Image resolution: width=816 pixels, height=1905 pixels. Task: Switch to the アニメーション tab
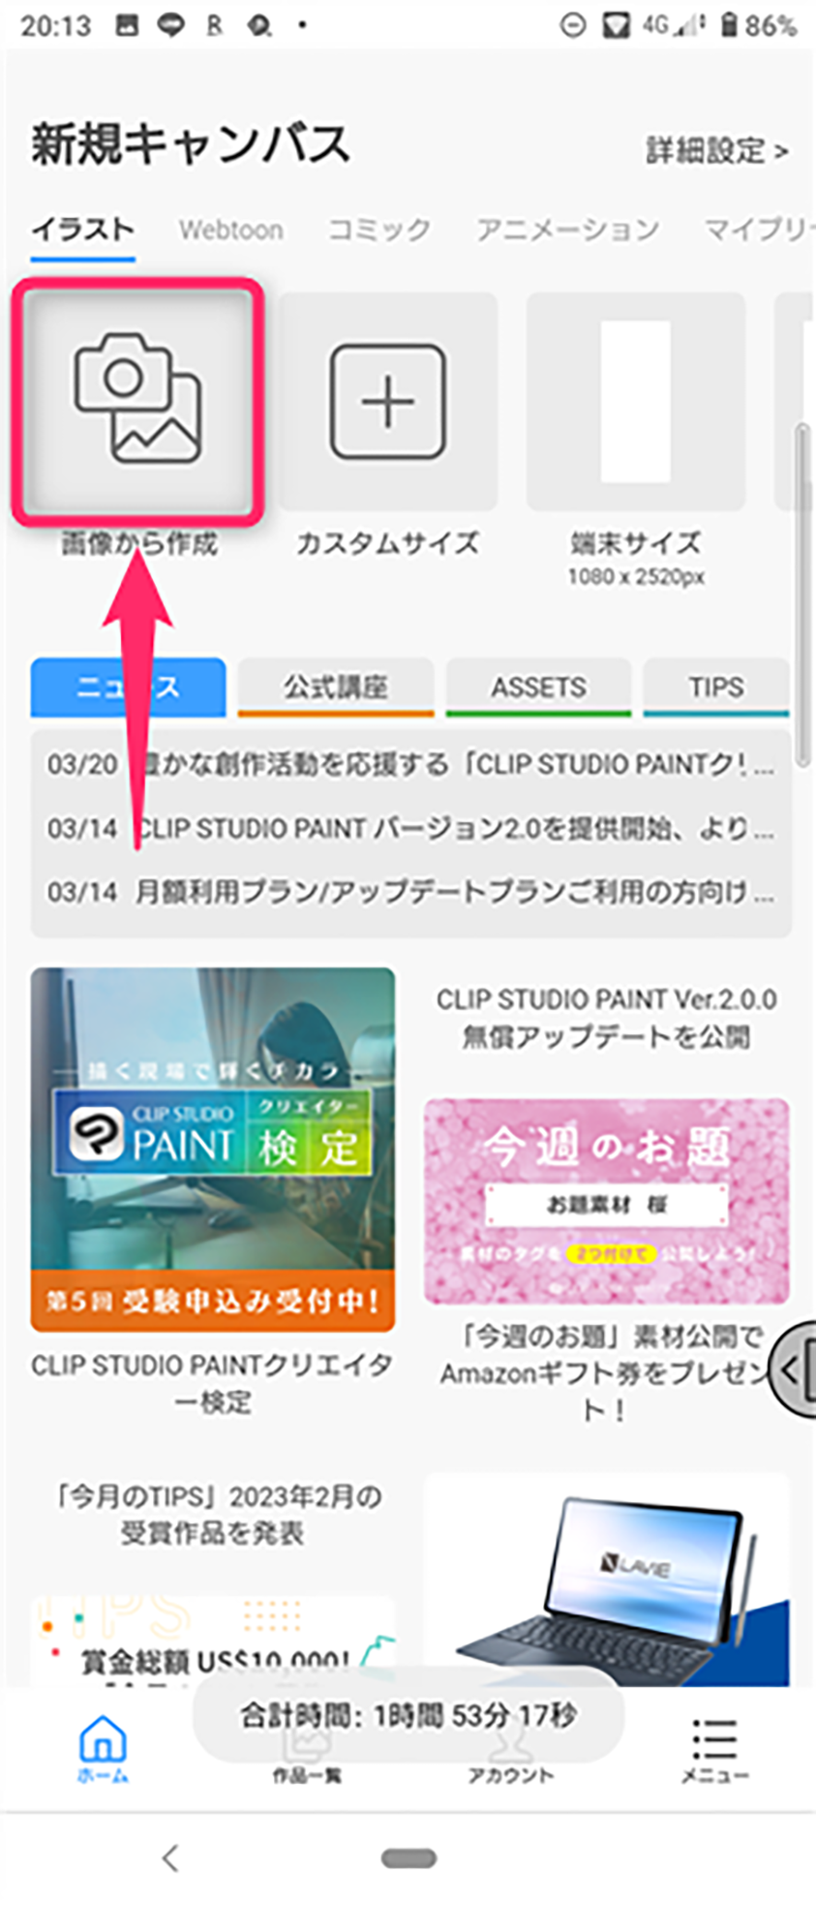click(567, 230)
